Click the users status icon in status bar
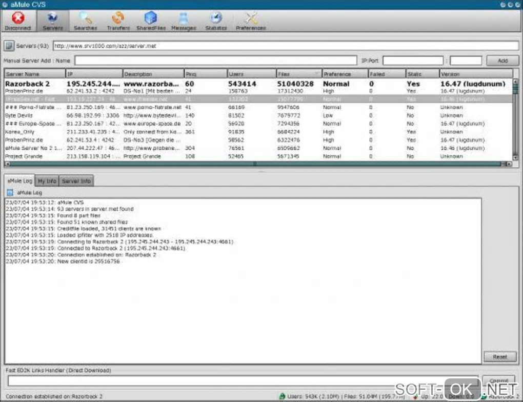 pos(282,396)
